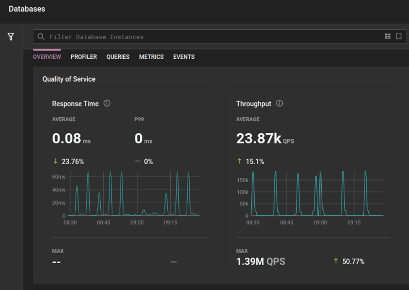Click the Throughput title
Image resolution: width=409 pixels, height=290 pixels.
pos(253,104)
